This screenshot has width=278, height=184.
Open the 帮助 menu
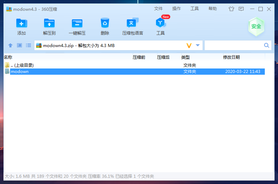pos(213,9)
